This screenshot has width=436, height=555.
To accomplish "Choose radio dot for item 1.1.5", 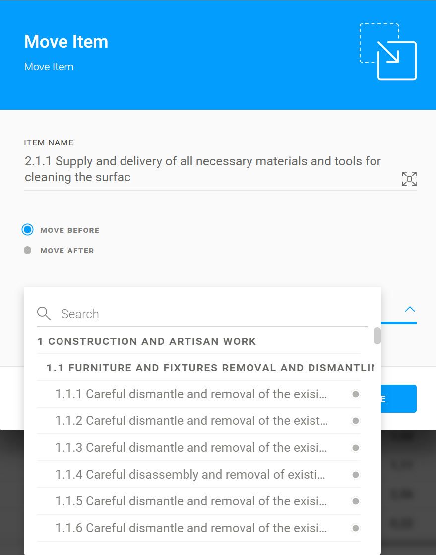I will [x=356, y=501].
